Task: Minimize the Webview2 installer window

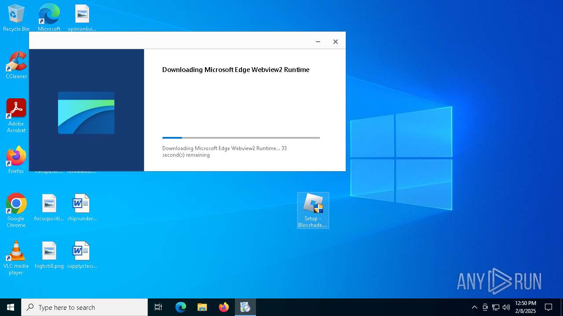Action: point(318,42)
